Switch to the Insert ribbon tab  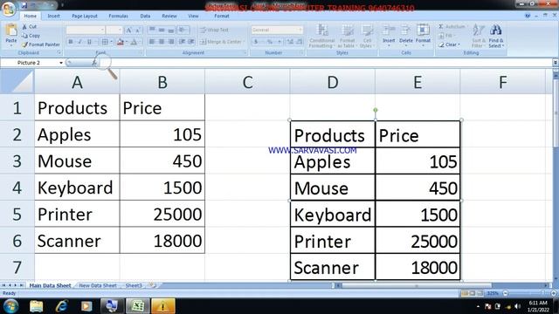(x=54, y=16)
